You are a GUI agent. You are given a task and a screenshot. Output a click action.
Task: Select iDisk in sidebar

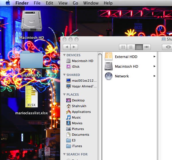(73, 67)
